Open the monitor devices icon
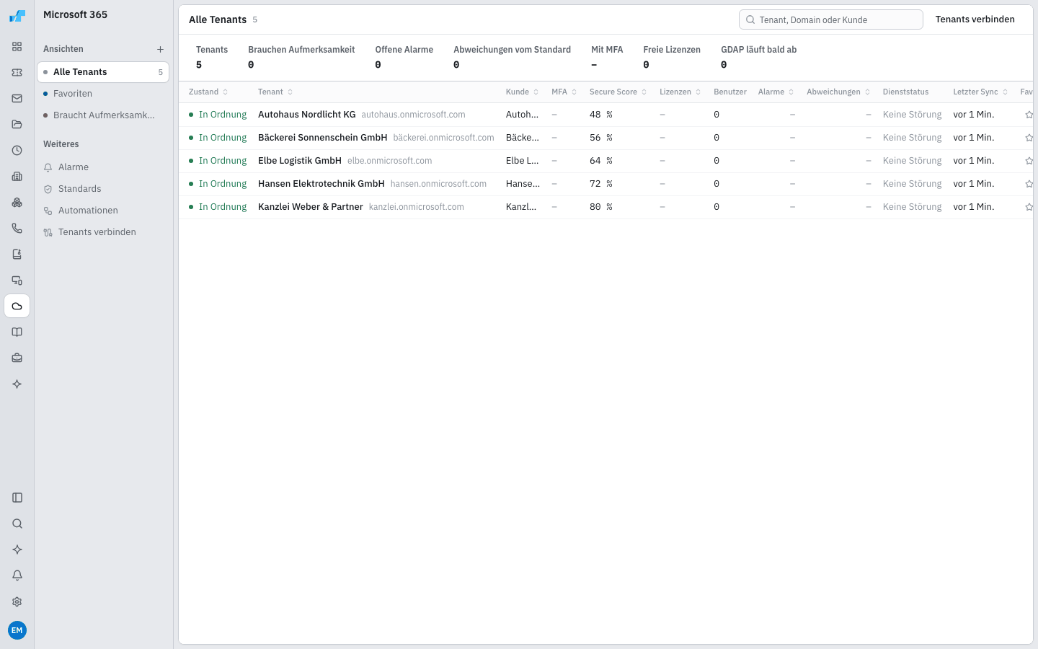1038x649 pixels. tap(17, 281)
